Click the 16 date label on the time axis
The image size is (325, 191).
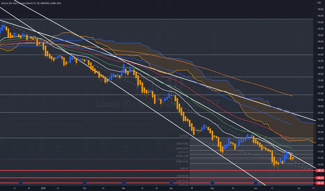coord(233,188)
